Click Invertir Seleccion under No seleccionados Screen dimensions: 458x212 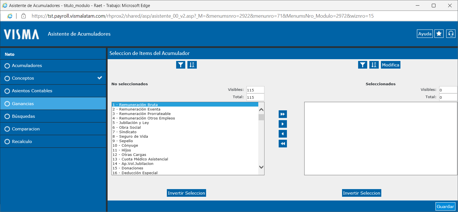click(186, 193)
